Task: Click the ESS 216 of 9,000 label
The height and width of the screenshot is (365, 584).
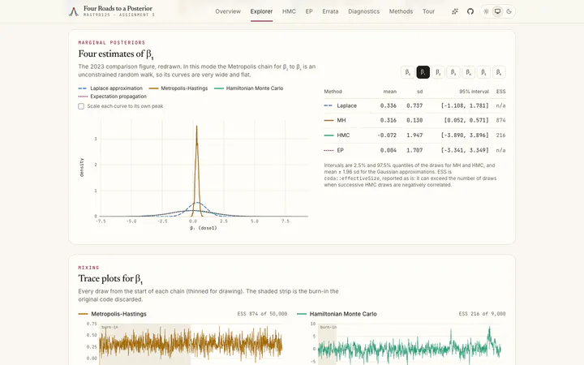Action: (482, 314)
